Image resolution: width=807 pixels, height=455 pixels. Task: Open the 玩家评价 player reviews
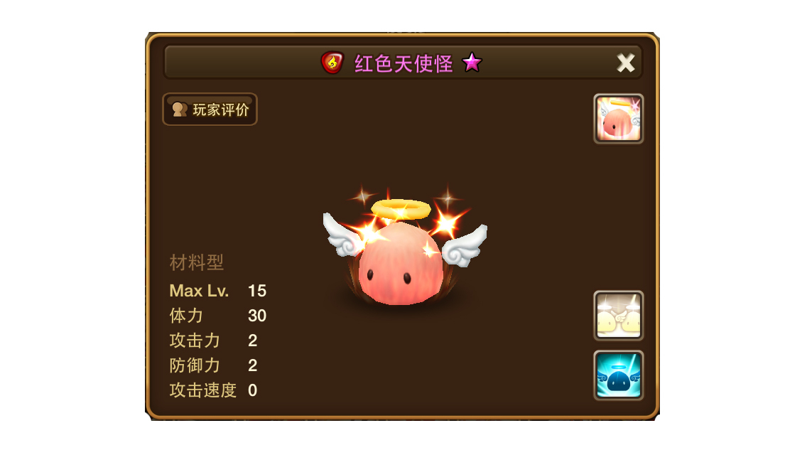(x=210, y=109)
